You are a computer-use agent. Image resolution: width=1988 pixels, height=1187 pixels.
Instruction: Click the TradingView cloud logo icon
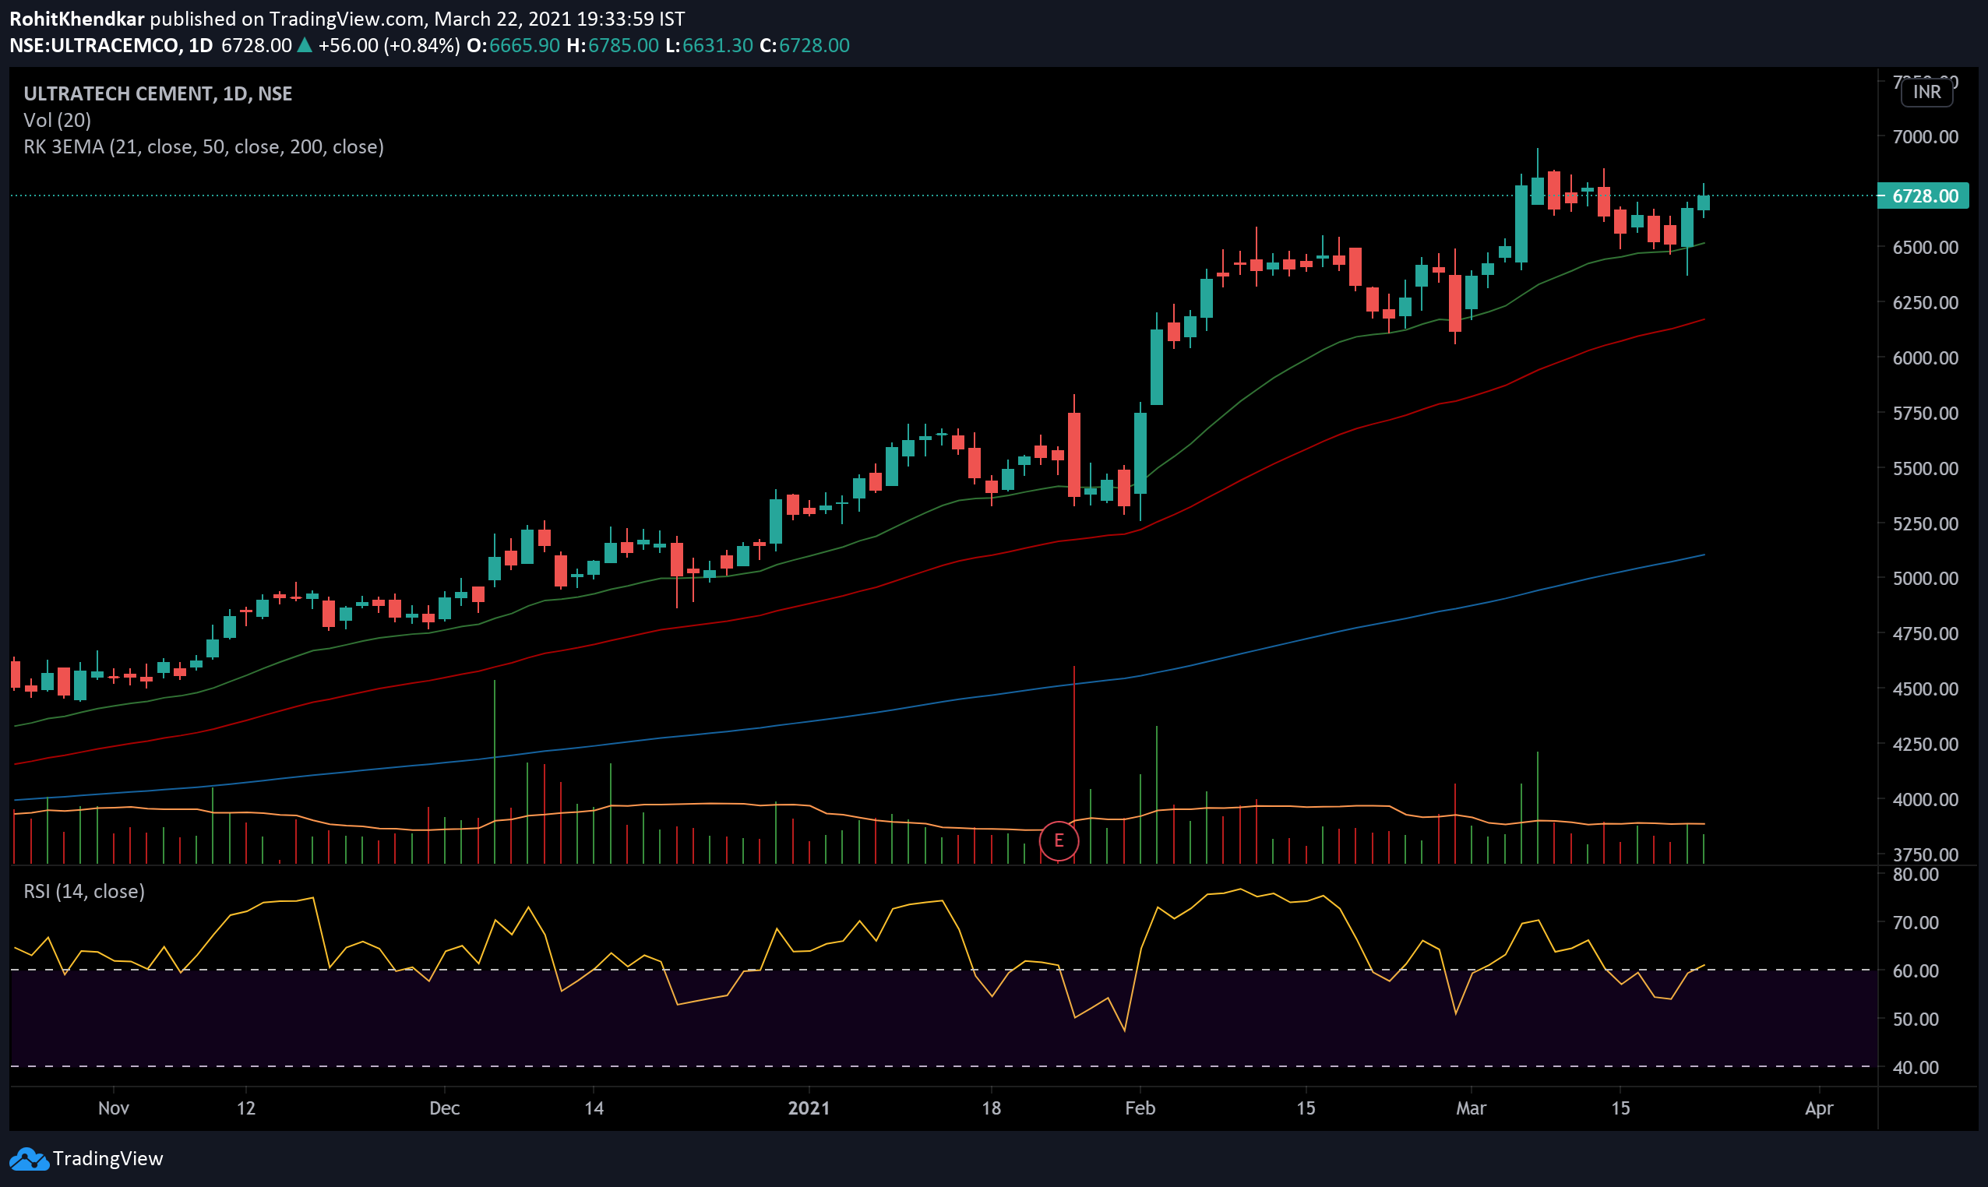[29, 1158]
